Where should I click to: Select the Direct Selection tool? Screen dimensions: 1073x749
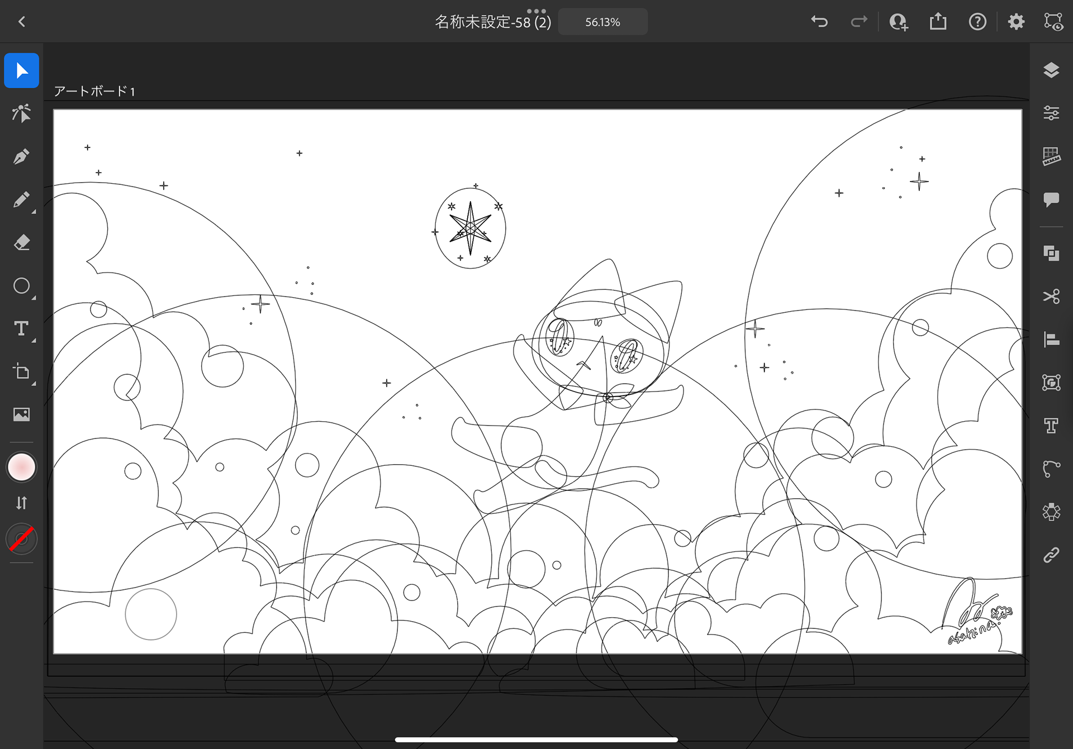21,113
